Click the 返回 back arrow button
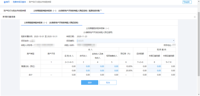 [187, 2]
